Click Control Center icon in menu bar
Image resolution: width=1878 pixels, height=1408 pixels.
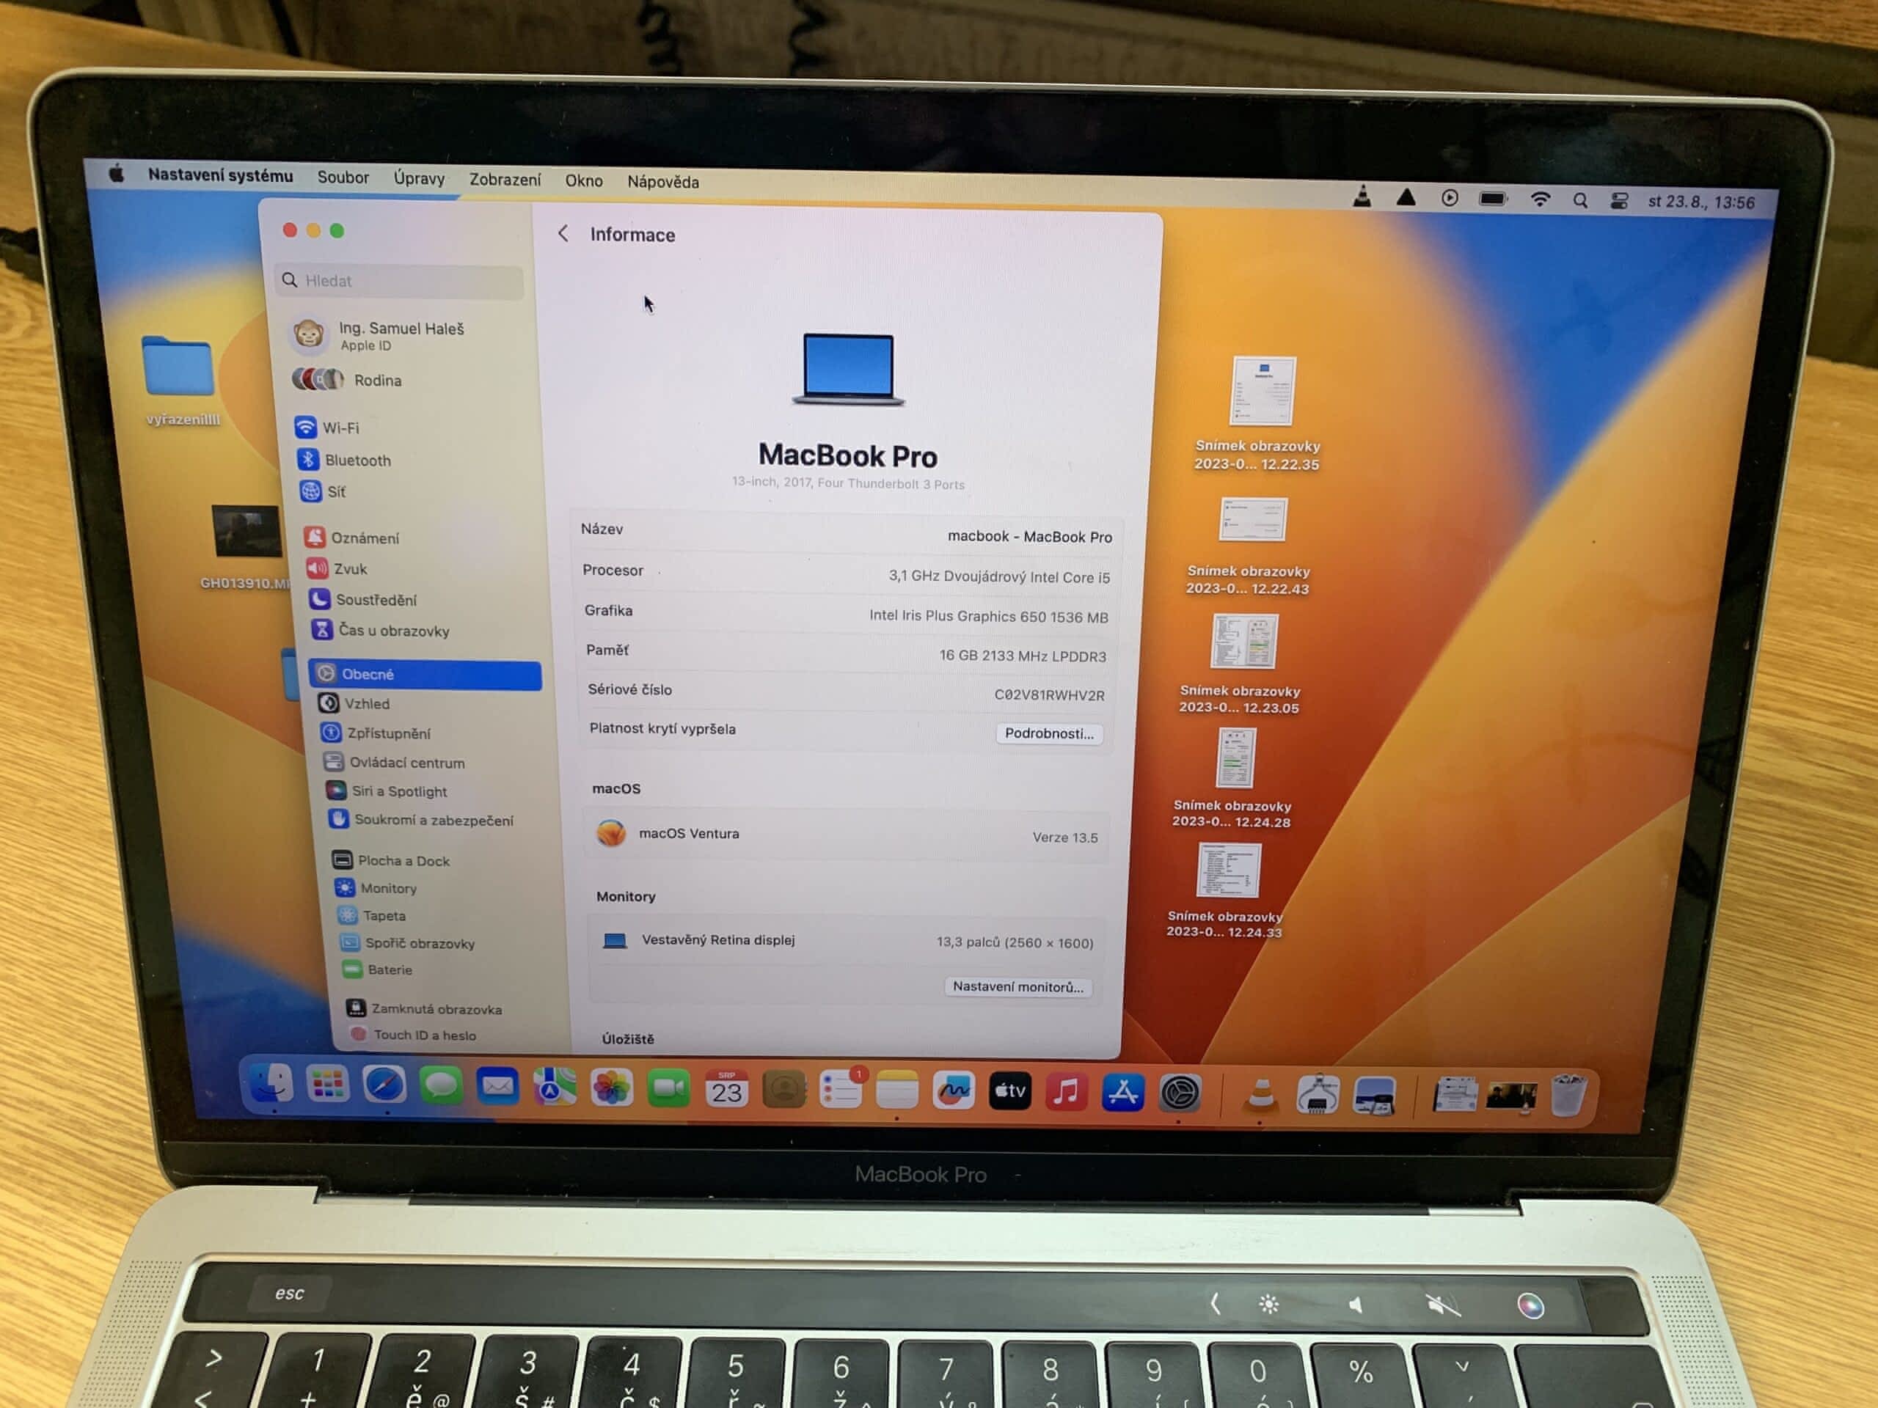[x=1619, y=201]
